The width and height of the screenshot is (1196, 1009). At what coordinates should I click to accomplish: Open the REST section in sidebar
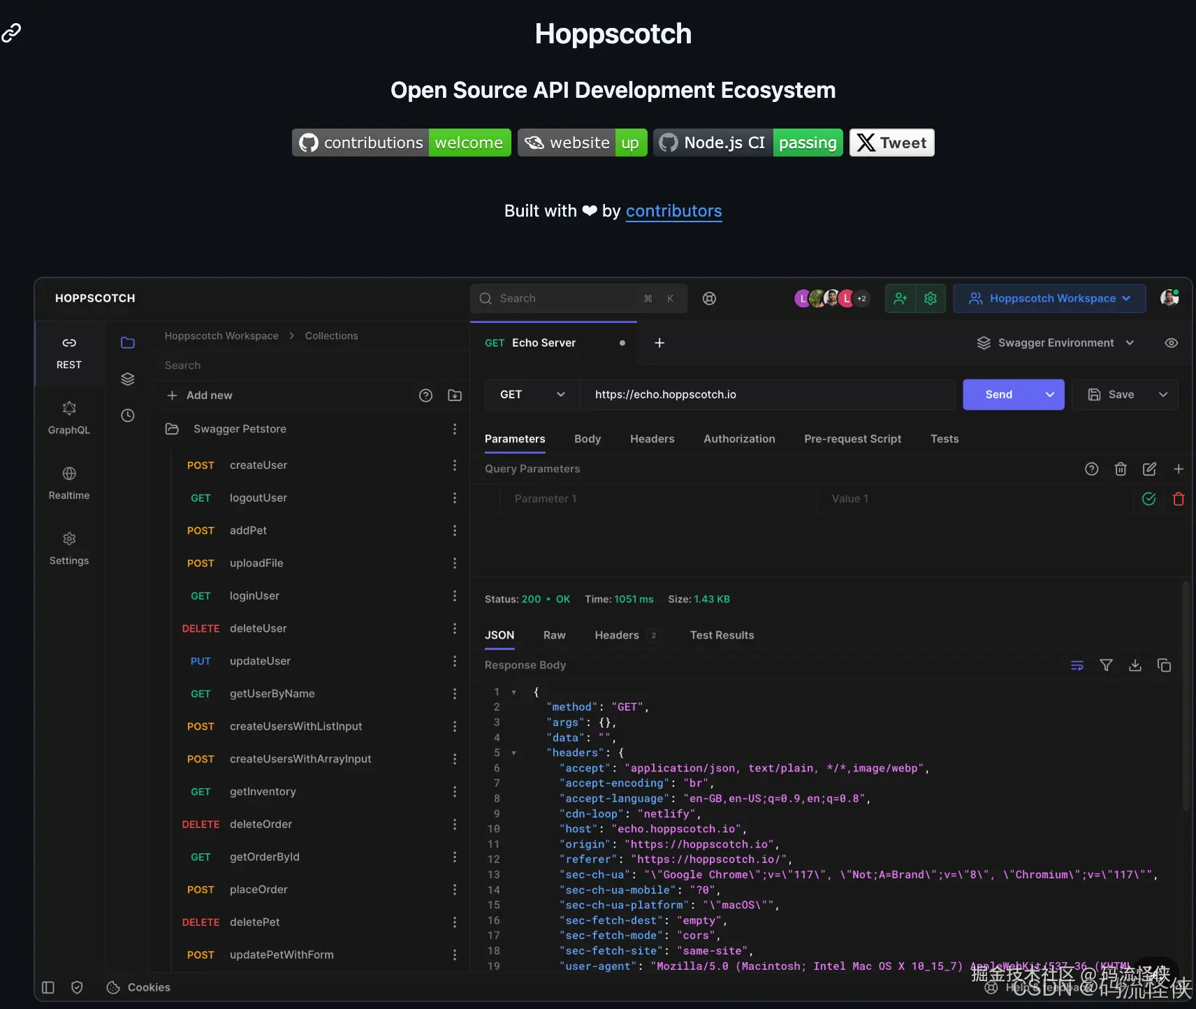[69, 353]
